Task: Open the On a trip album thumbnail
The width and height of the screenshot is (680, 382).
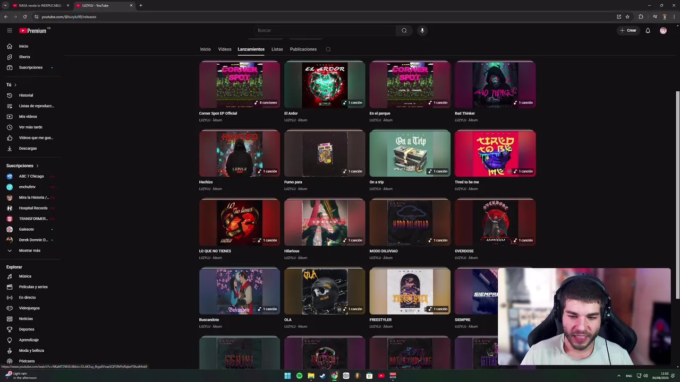Action: 410,154
